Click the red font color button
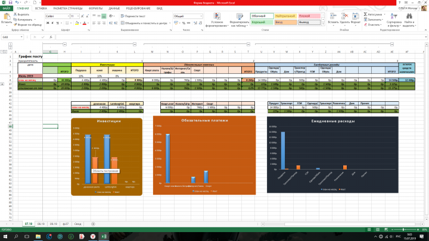The image size is (429, 241). (x=85, y=23)
